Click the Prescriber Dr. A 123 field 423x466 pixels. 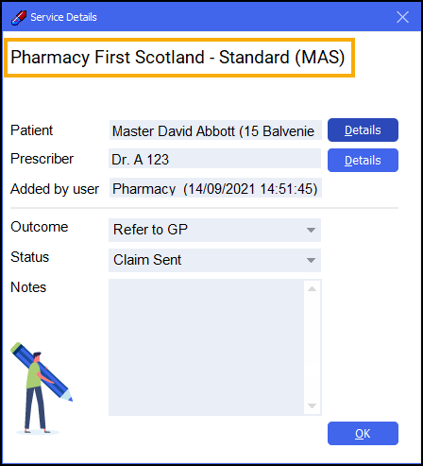(x=214, y=159)
